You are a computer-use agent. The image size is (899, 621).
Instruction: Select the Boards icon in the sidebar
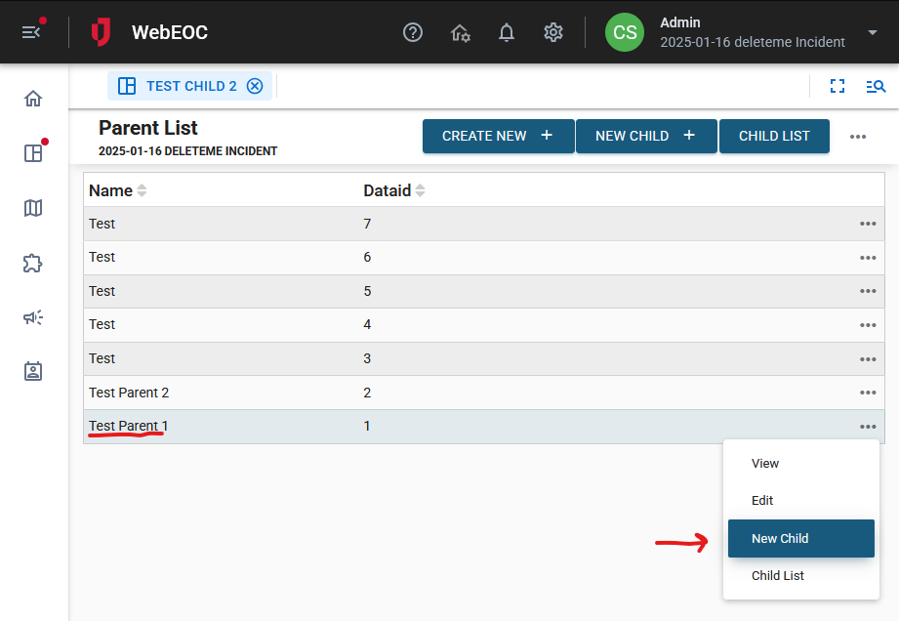[x=32, y=153]
